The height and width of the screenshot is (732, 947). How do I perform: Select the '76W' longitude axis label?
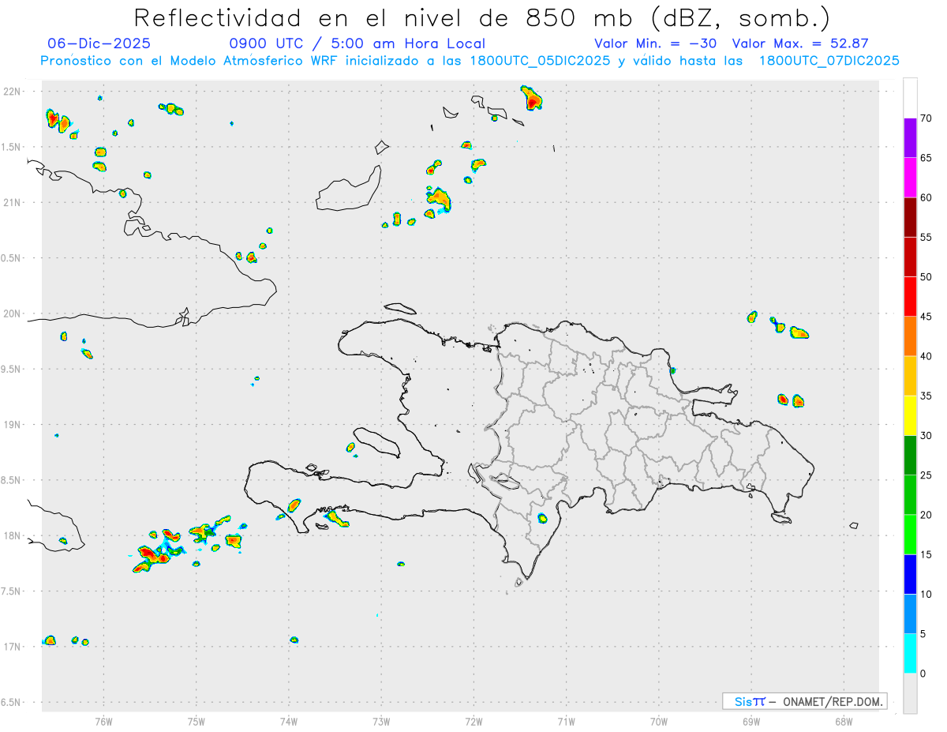pyautogui.click(x=103, y=721)
